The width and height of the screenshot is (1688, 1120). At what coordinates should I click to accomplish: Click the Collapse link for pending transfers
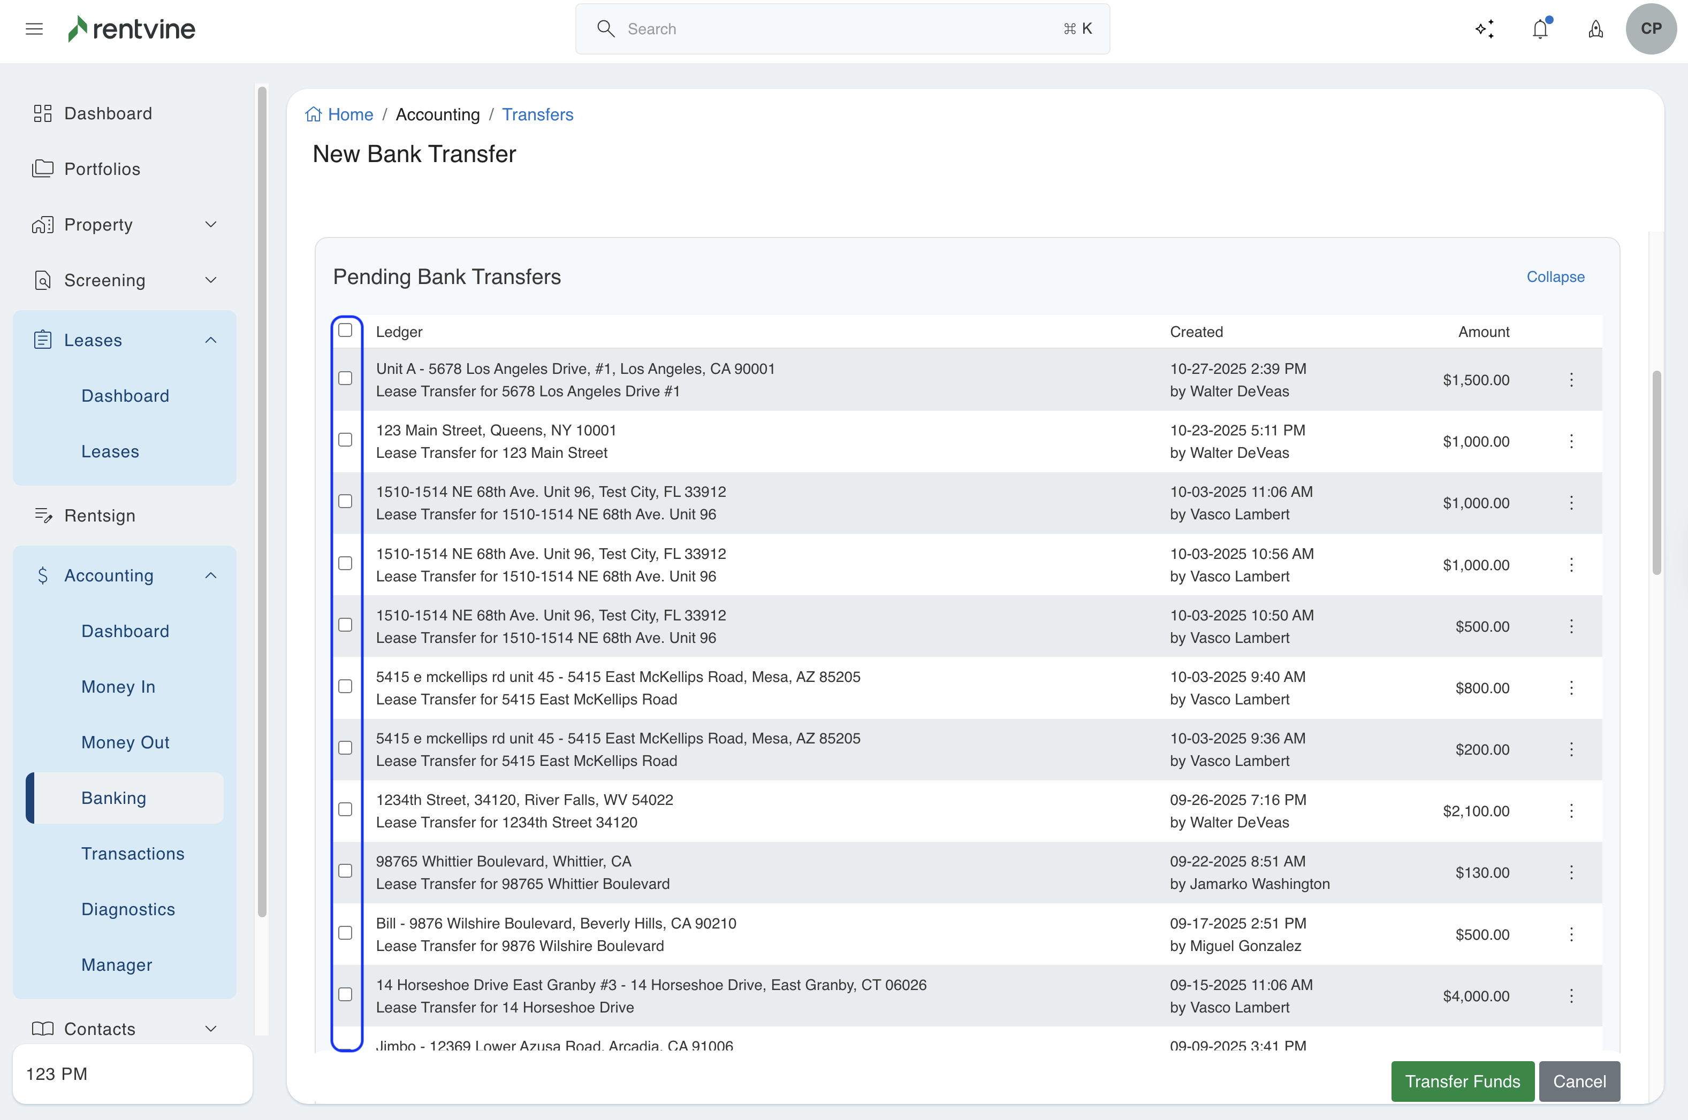[x=1555, y=277]
